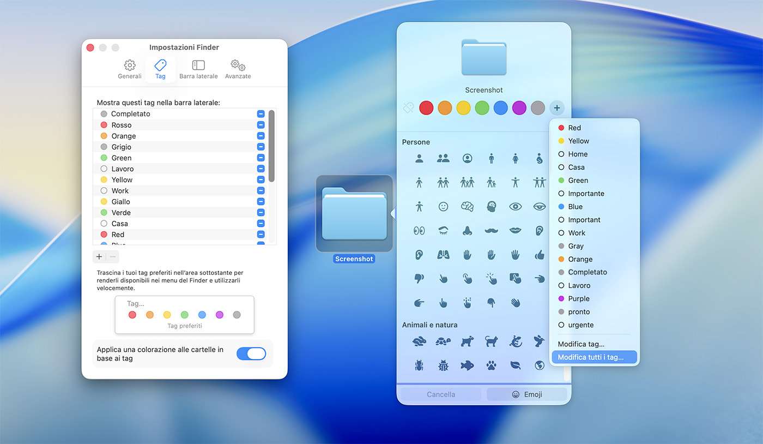Select the lizard symbol

[515, 341]
